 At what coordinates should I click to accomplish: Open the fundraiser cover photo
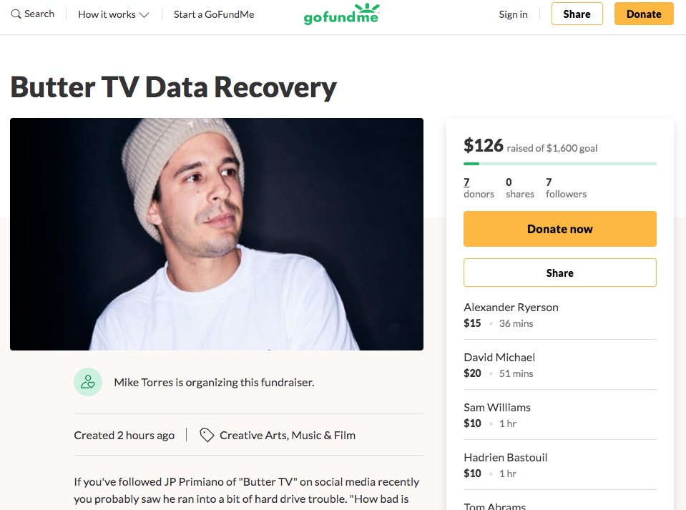click(217, 234)
